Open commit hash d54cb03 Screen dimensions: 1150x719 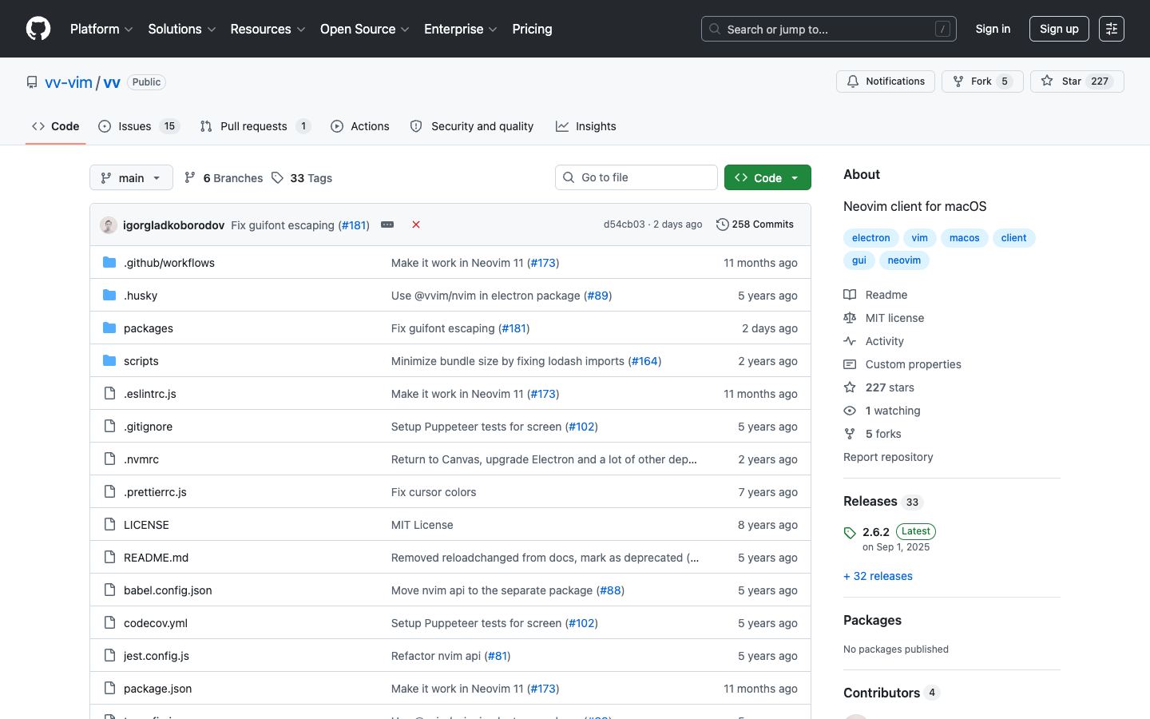point(624,224)
